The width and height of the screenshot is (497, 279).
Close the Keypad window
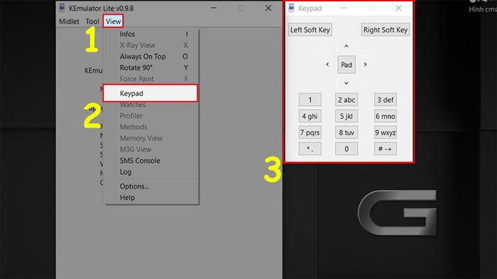(398, 8)
